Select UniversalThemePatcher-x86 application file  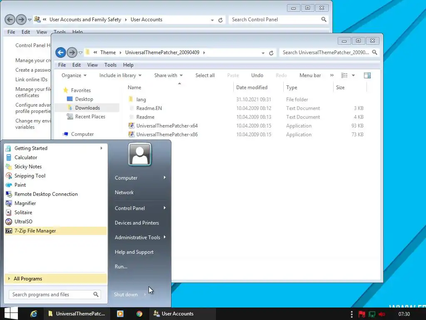coord(167,135)
